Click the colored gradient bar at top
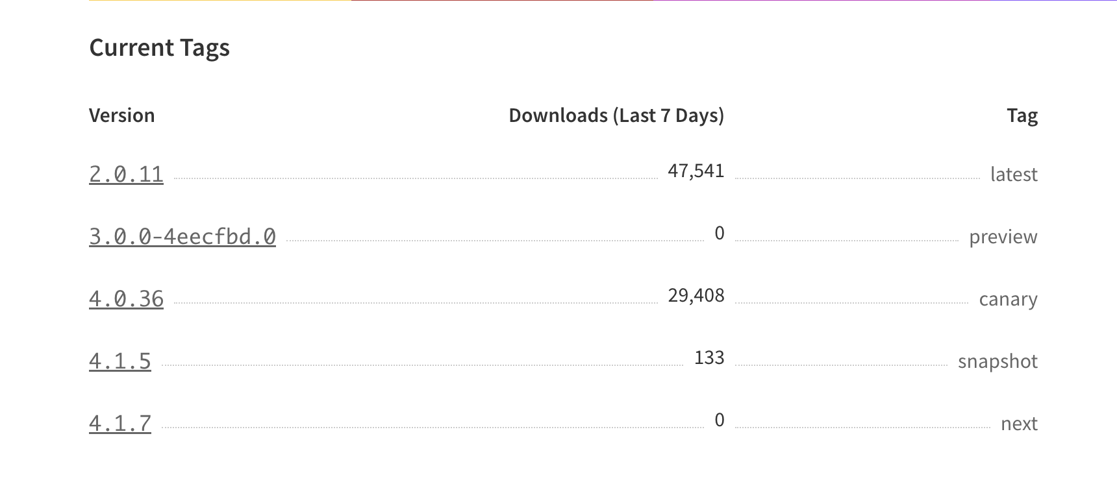The height and width of the screenshot is (484, 1117). click(603, 1)
